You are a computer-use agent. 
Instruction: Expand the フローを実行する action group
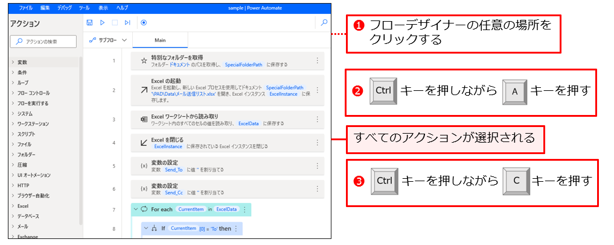pos(13,104)
